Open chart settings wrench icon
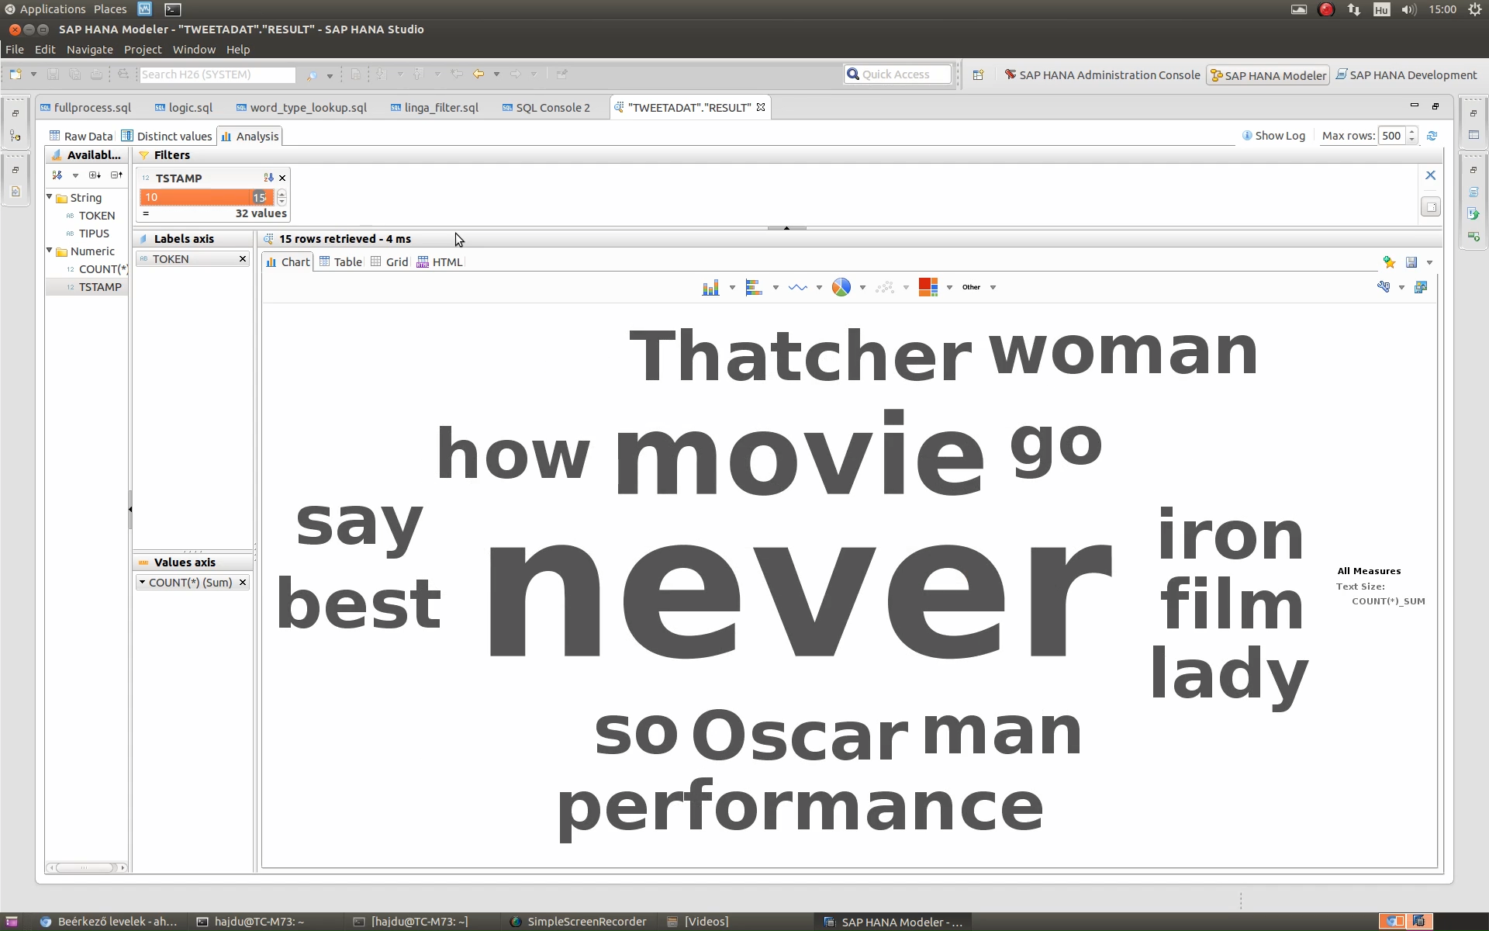1489x931 pixels. (1384, 287)
